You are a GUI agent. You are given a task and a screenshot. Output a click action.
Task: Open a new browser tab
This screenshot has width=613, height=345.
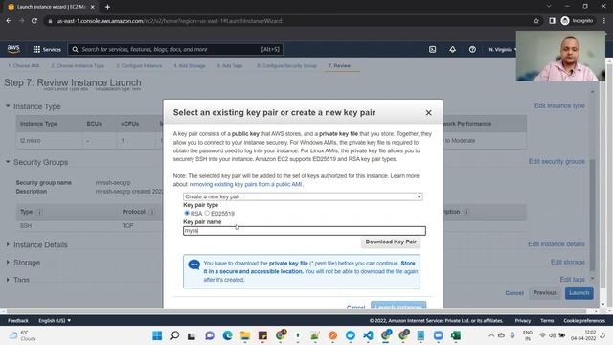coord(107,7)
